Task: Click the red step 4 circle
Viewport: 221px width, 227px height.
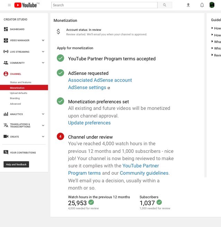Action: [x=60, y=137]
